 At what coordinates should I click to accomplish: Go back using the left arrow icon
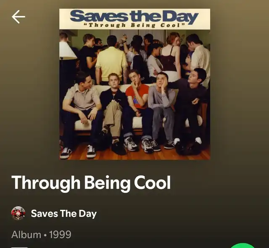pyautogui.click(x=18, y=17)
